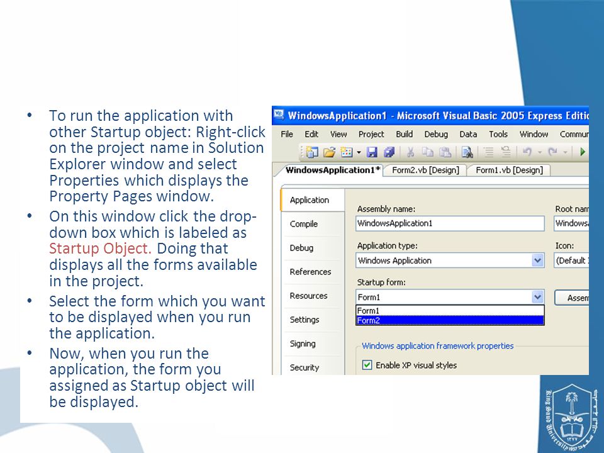
Task: Open the Tools menu
Action: point(498,134)
